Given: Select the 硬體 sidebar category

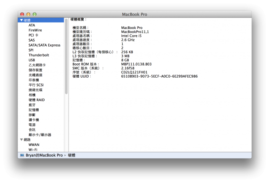Looking at the screenshot, I should 41,20.
